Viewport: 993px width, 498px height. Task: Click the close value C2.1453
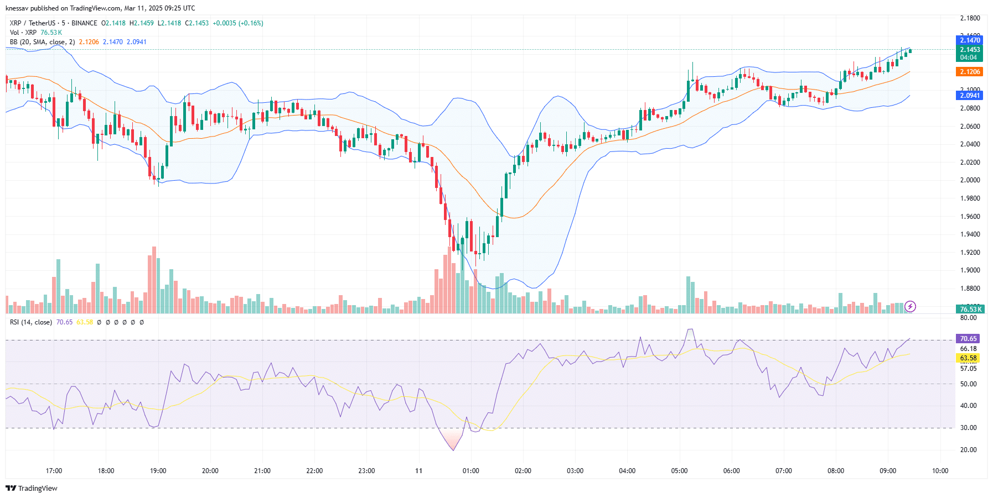(197, 23)
